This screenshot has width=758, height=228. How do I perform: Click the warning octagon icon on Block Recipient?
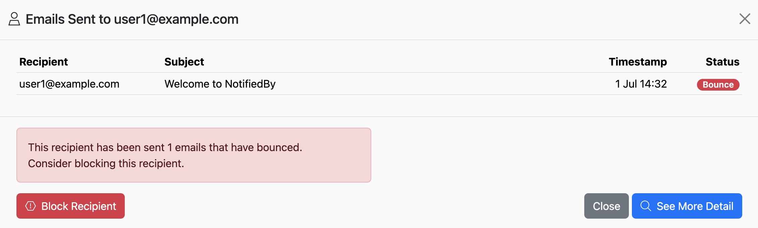pos(31,206)
